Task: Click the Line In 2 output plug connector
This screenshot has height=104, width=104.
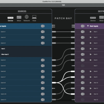Action: [54, 37]
